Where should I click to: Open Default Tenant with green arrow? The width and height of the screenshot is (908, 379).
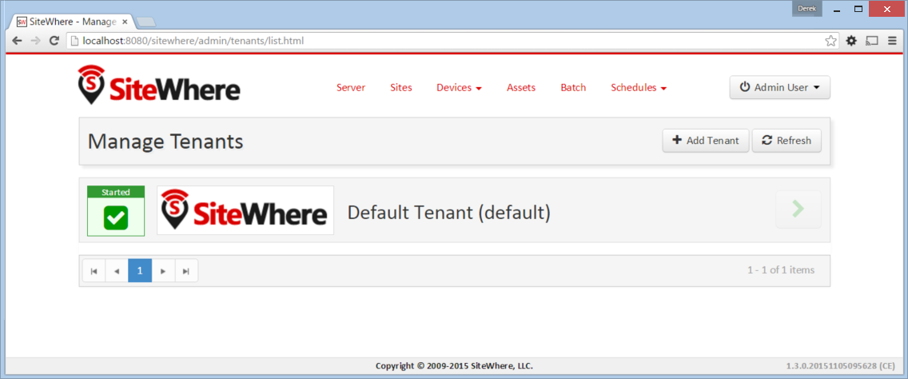(x=798, y=209)
